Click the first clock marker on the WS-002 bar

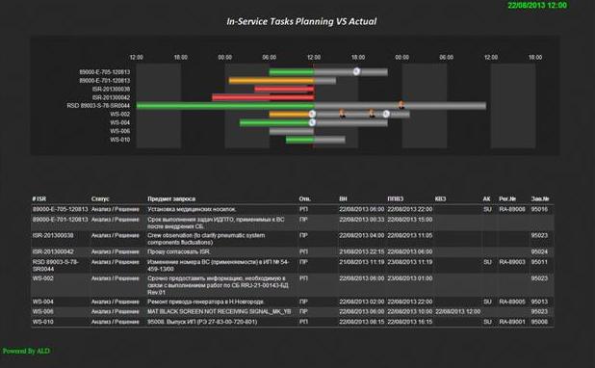click(312, 114)
